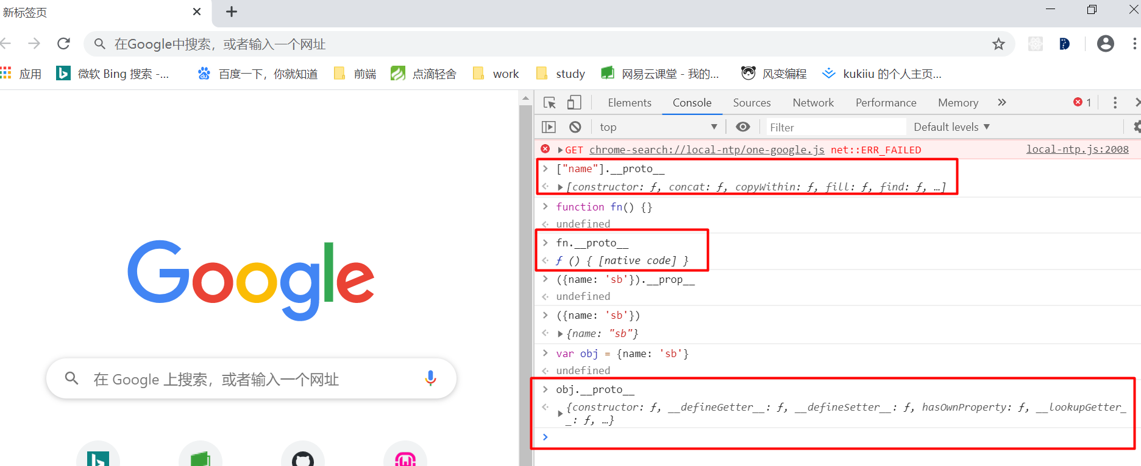1141x466 pixels.
Task: Open the console settings gear
Action: point(1137,127)
